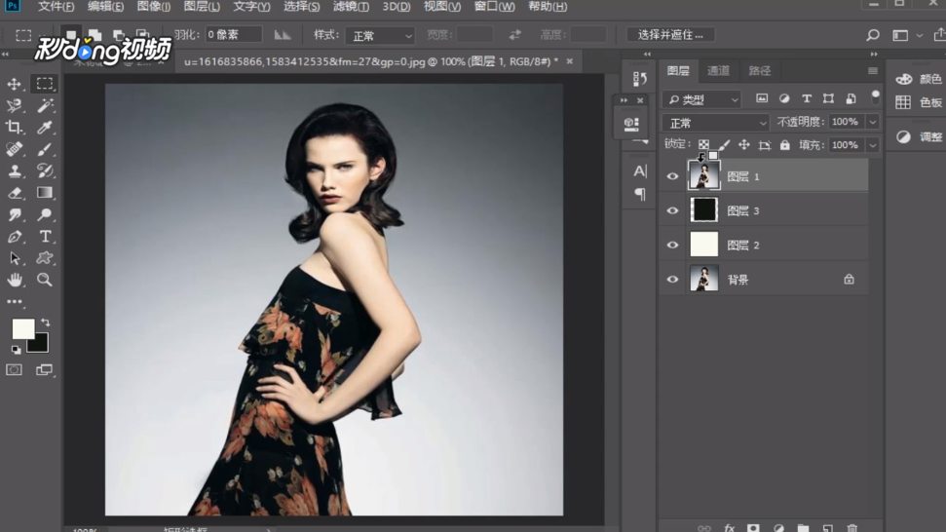This screenshot has height=532, width=946.
Task: Select the Magic Wand tool
Action: click(44, 105)
